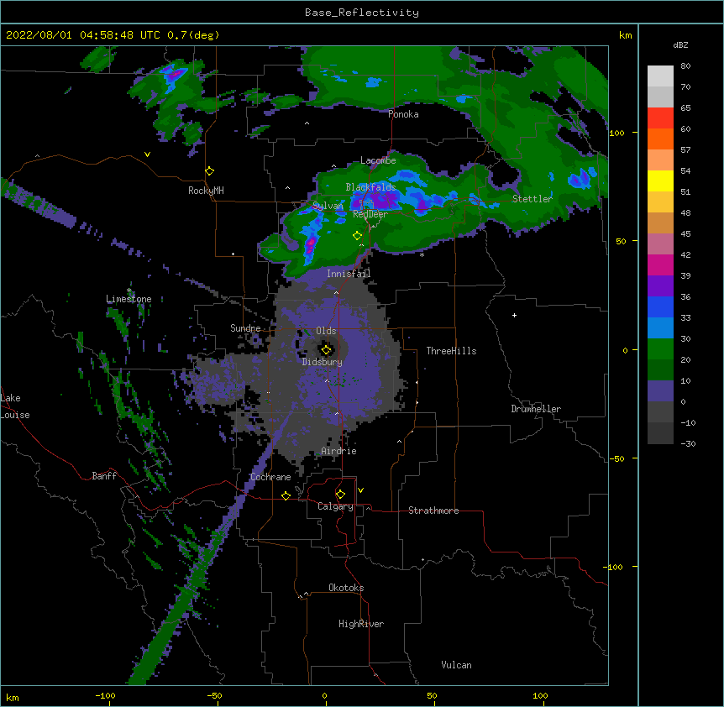Select the bright yellow swatch in dBZ legend
The image size is (724, 707).
660,181
